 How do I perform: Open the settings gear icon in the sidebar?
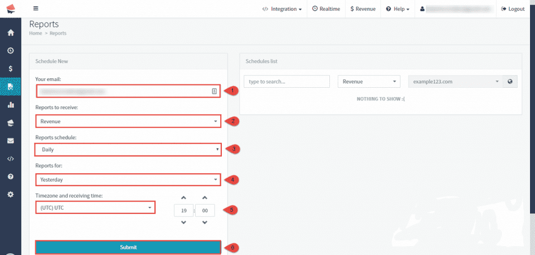(x=10, y=194)
